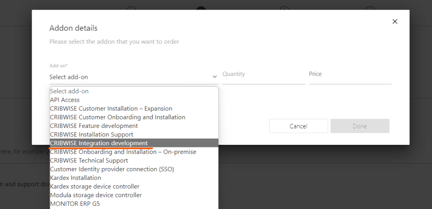Select highlighted CRIBWISE Integration development option
Screen dimensions: 432x209
(99, 143)
